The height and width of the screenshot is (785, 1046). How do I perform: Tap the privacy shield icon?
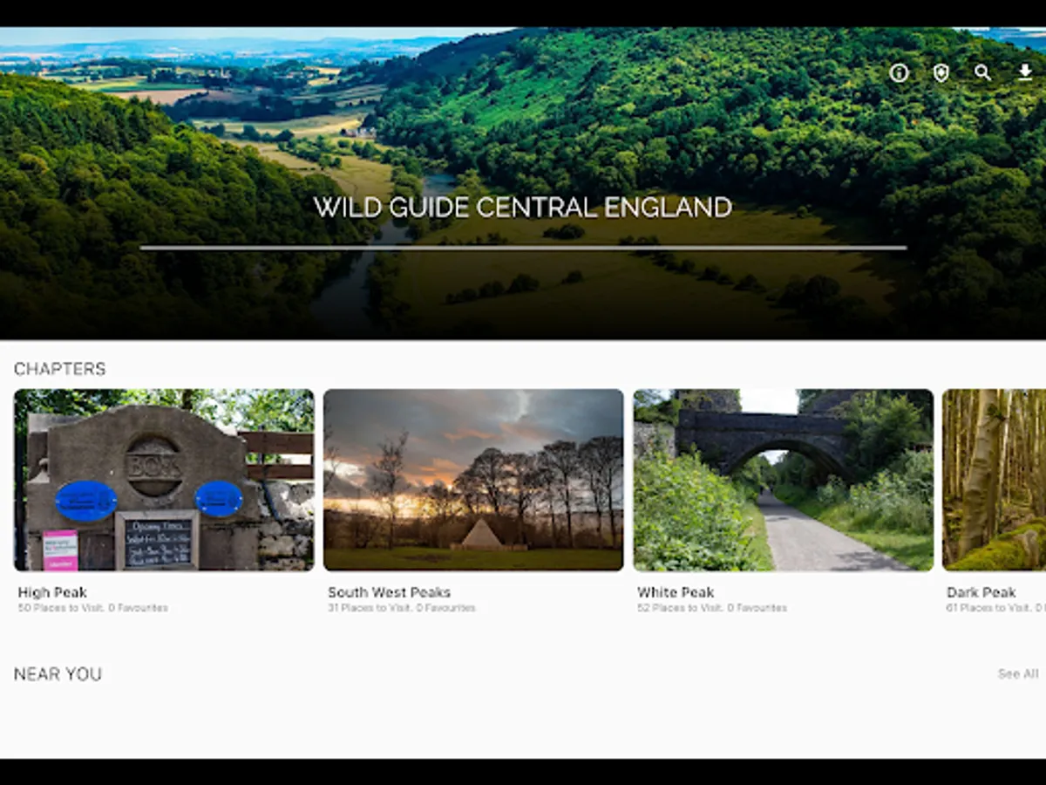[941, 73]
